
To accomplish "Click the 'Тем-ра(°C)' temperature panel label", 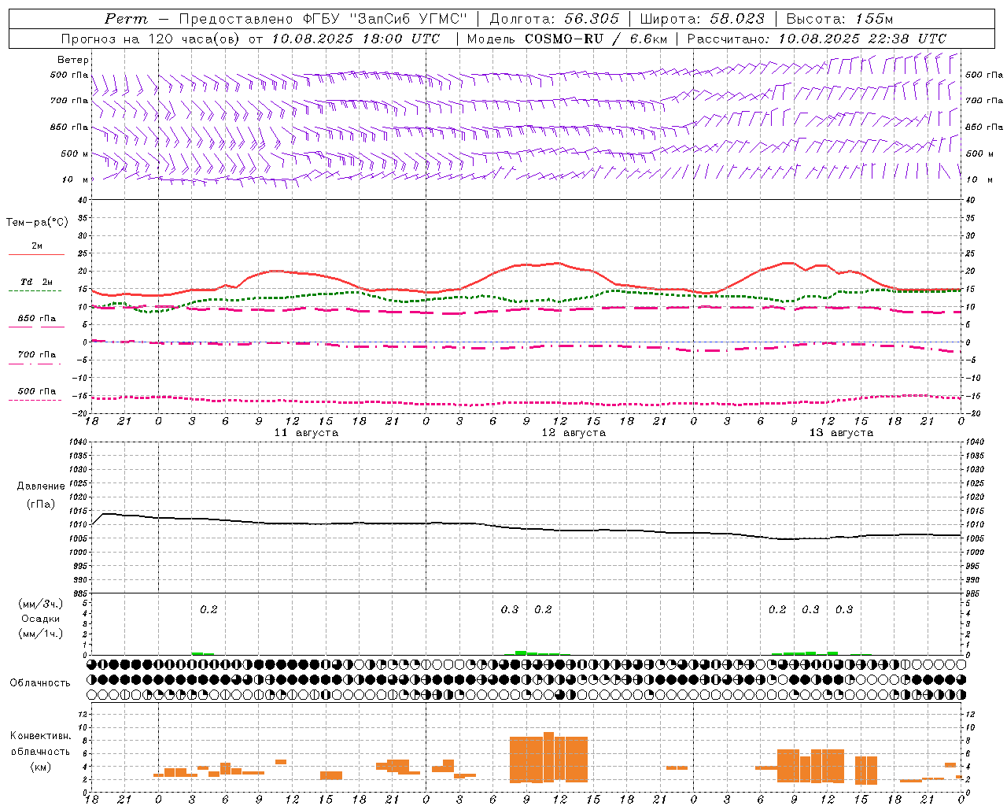I will (37, 223).
